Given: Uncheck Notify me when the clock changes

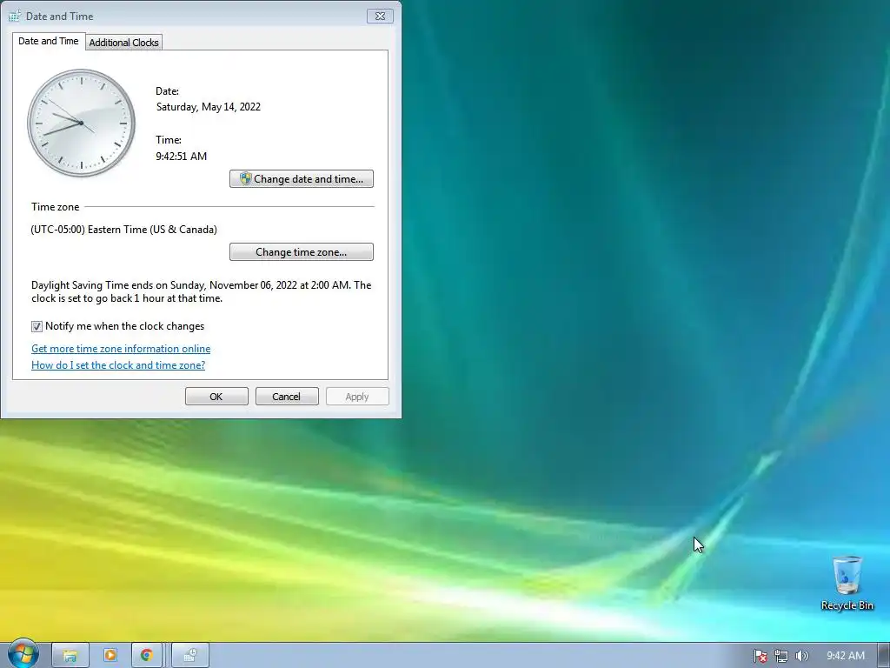Looking at the screenshot, I should click(37, 327).
